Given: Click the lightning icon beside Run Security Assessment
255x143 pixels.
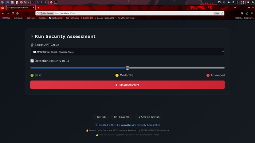Looking at the screenshot, I should [32, 36].
